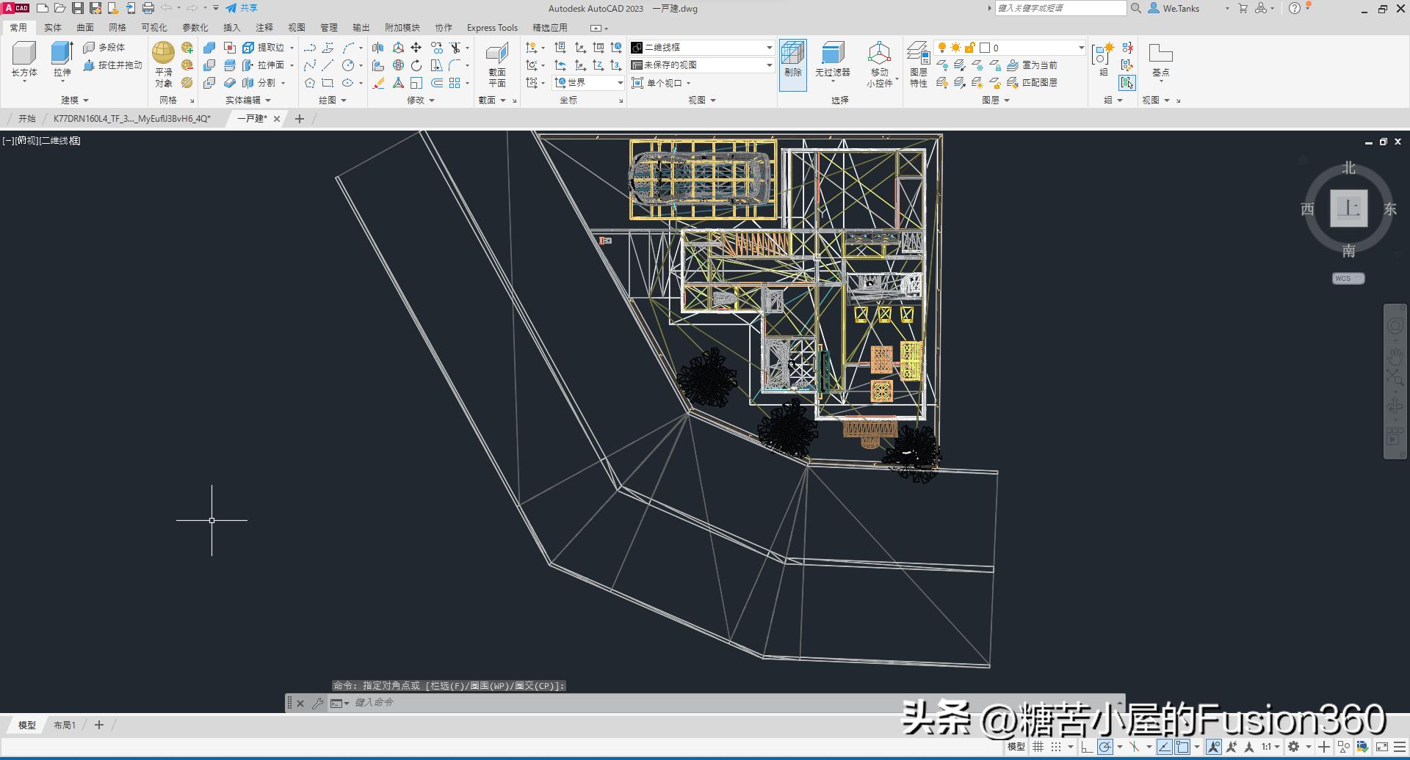Switch to the 可视化 ribbon tab
Image resolution: width=1410 pixels, height=760 pixels.
coord(154,27)
